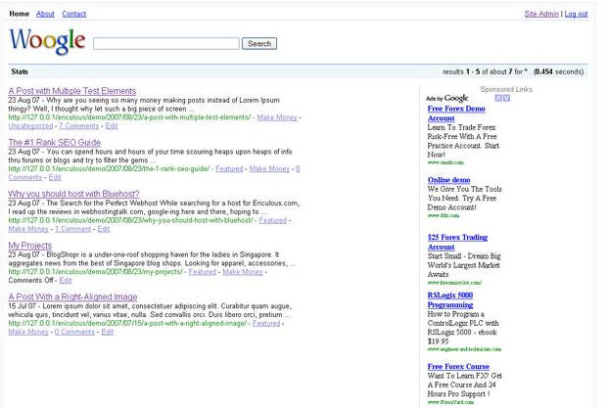Open Make Money category of Multiple Test Elements post

pyautogui.click(x=277, y=117)
